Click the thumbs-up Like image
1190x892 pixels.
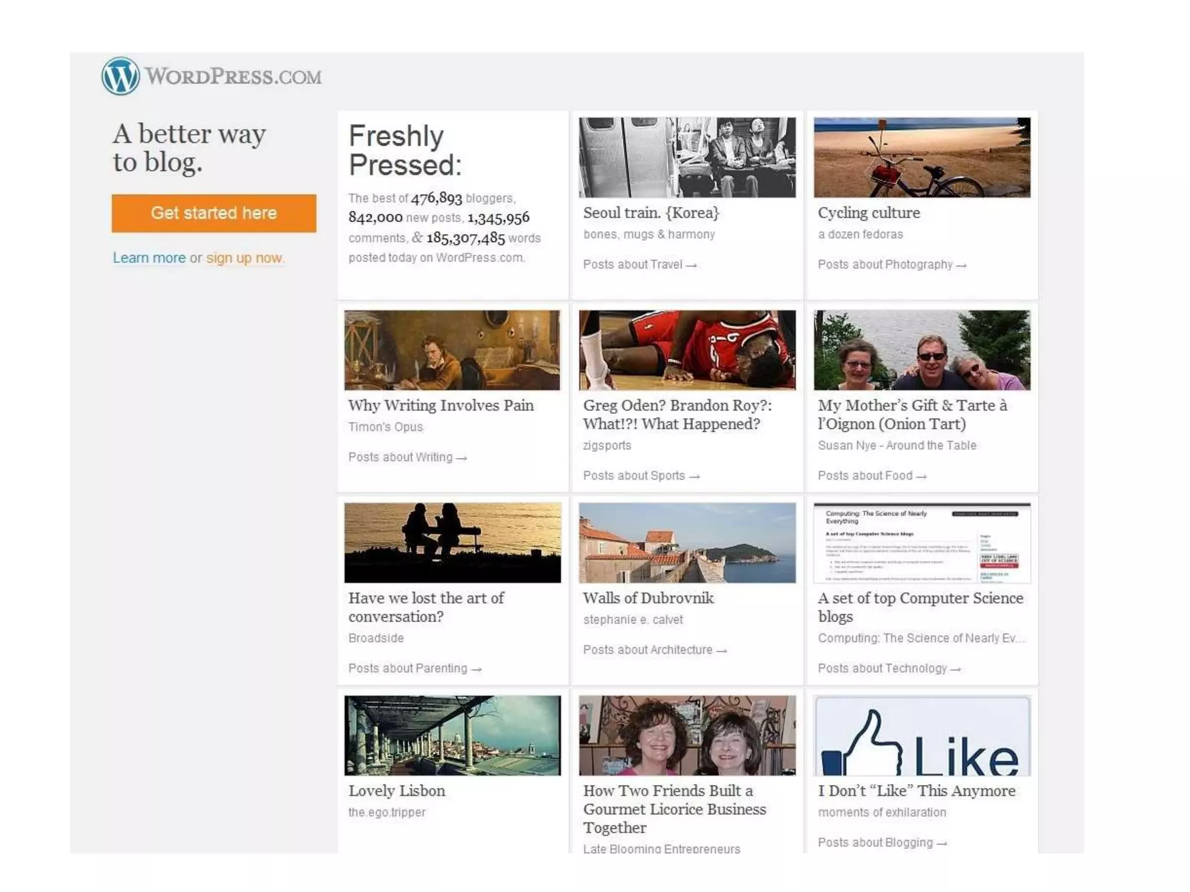922,736
